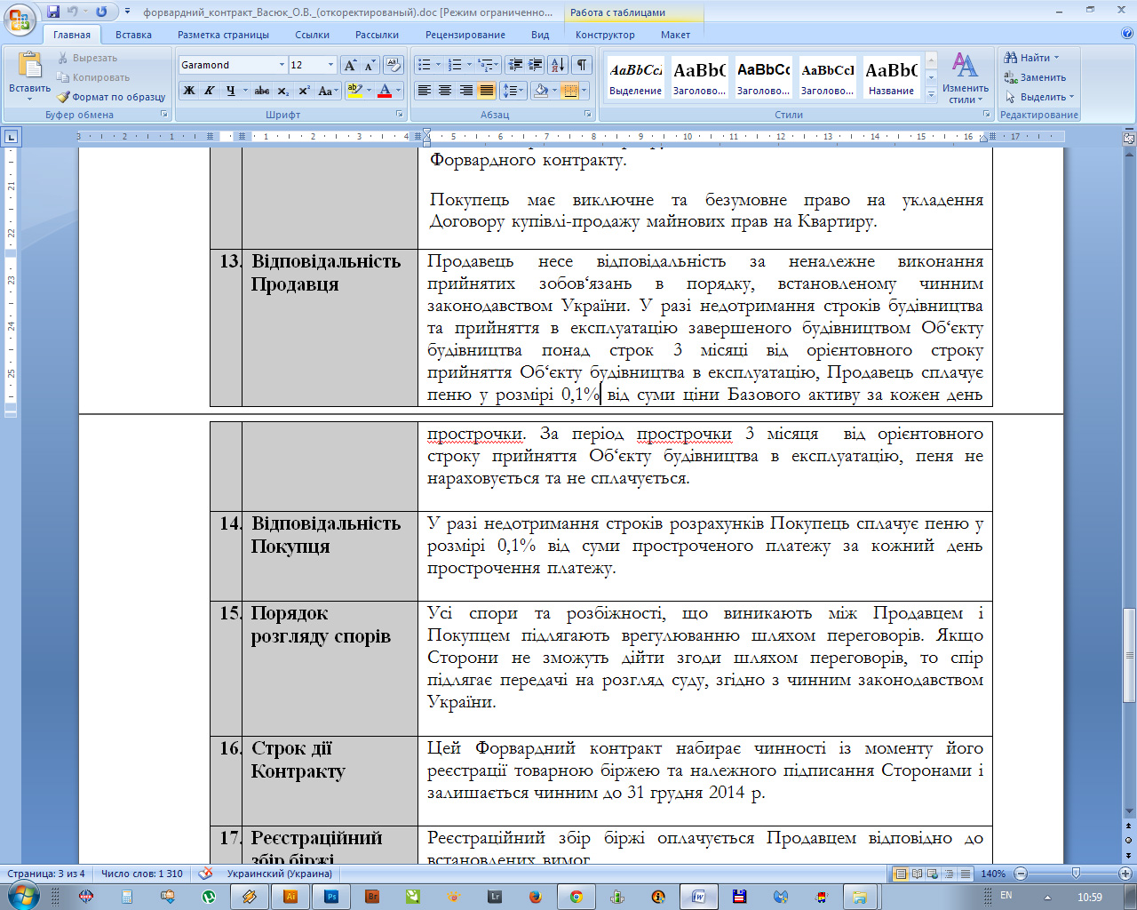Screen dimensions: 1137x910
Task: Toggle the show paragraph marks (¶) button
Action: tap(581, 65)
